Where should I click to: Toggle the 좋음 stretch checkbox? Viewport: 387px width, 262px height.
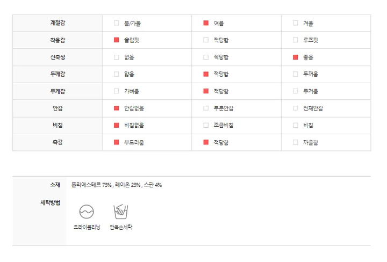point(295,57)
